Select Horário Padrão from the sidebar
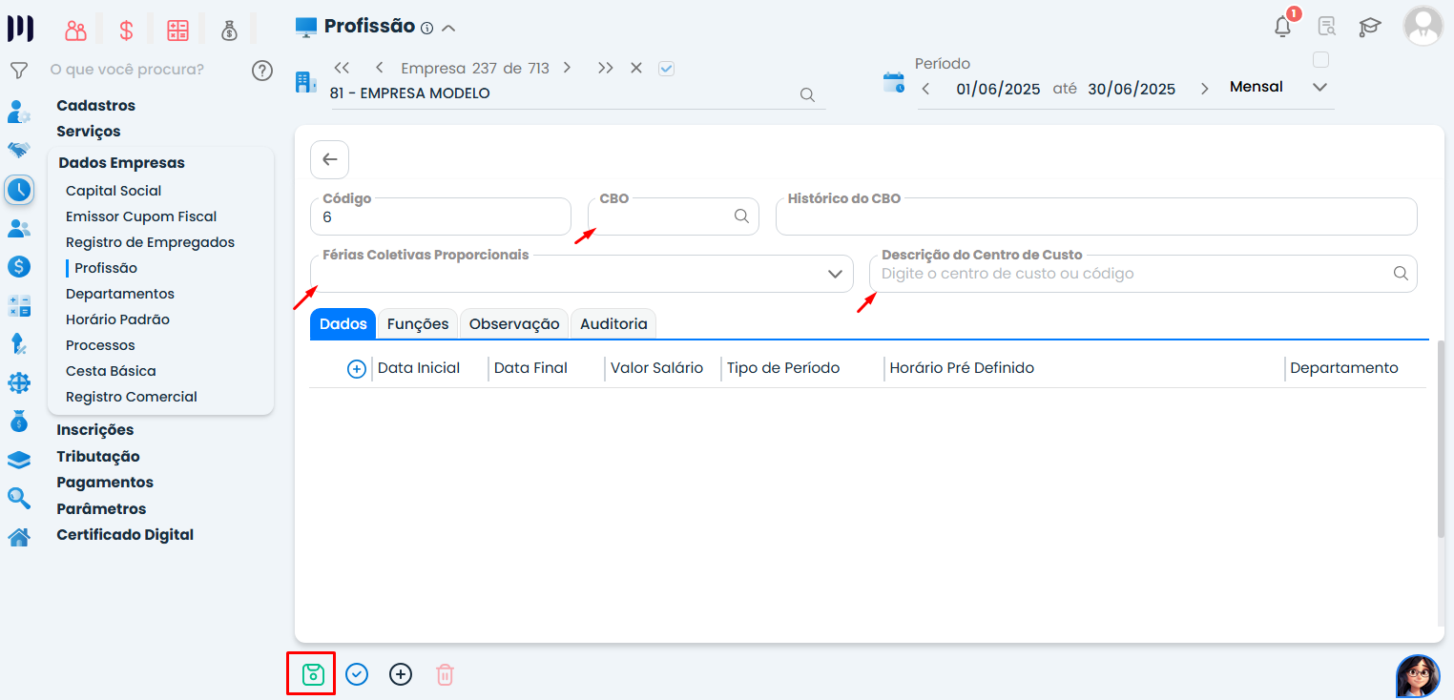 117,319
